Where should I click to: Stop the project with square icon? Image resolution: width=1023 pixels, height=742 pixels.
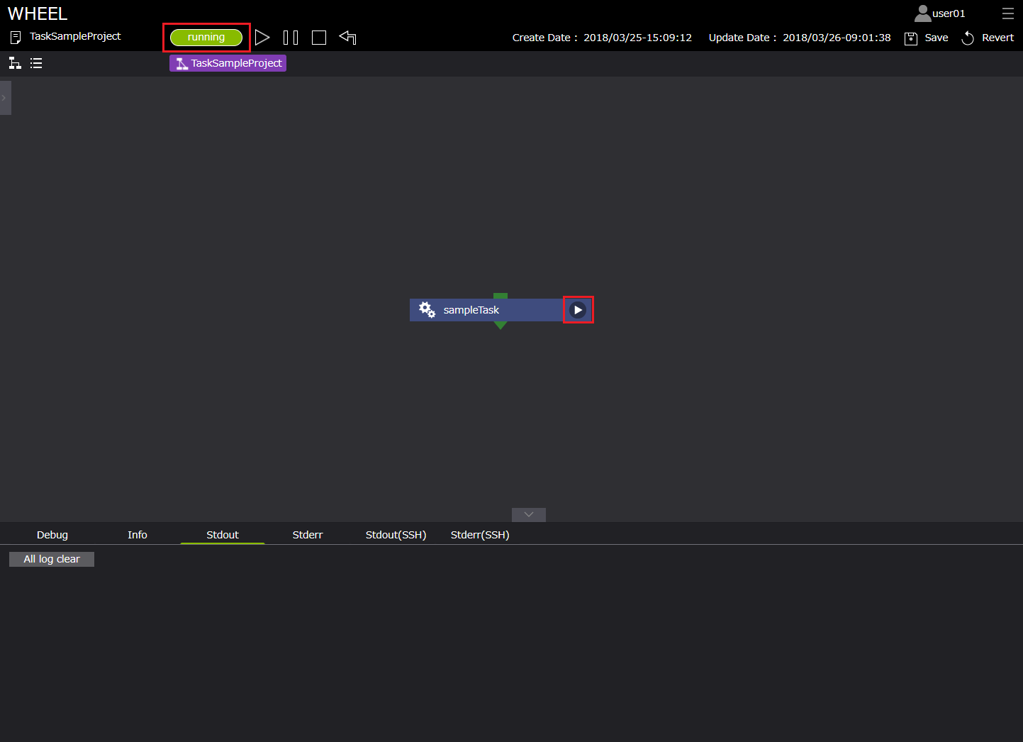pyautogui.click(x=319, y=38)
